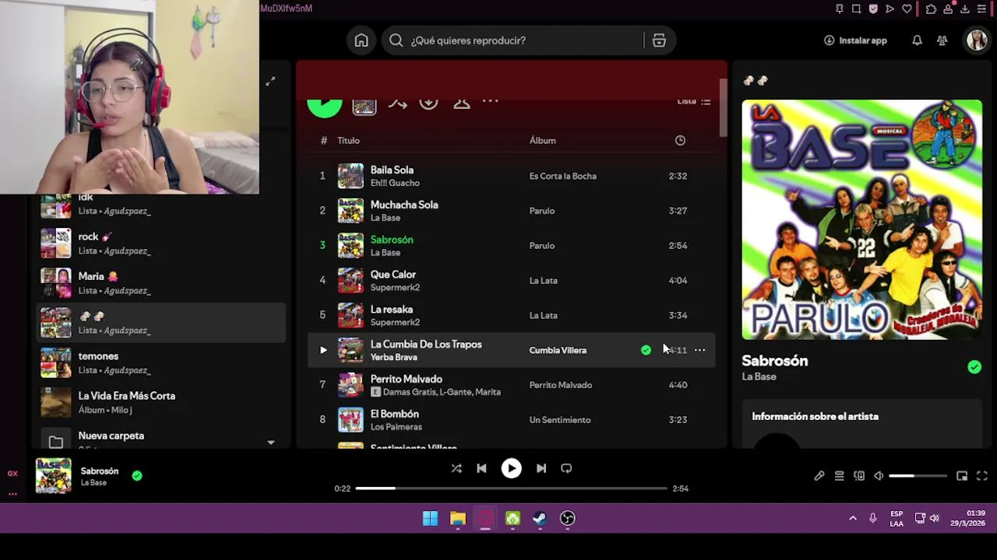Click now-playing thumbnail in bottom bar

pyautogui.click(x=53, y=475)
